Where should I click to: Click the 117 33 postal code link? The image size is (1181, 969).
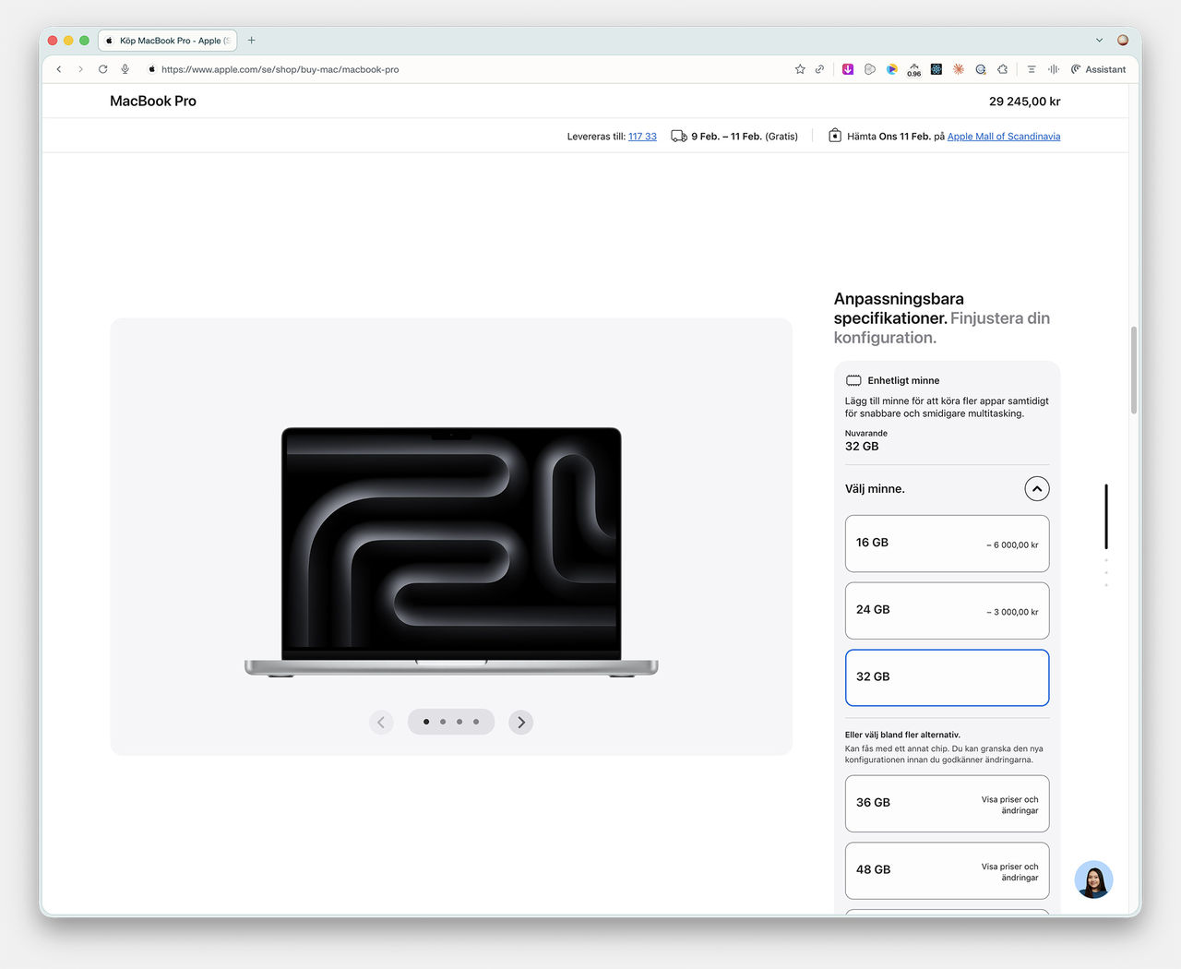click(x=642, y=136)
